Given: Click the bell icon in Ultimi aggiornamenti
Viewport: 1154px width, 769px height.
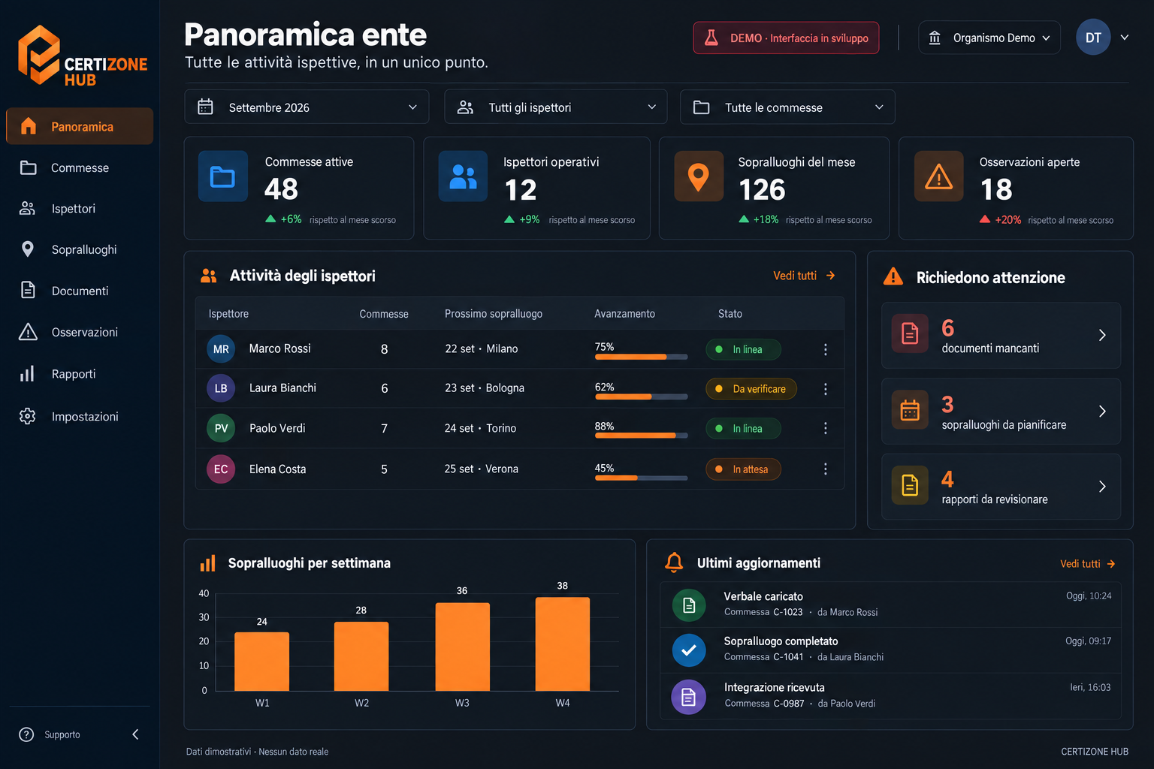Looking at the screenshot, I should coord(674,562).
